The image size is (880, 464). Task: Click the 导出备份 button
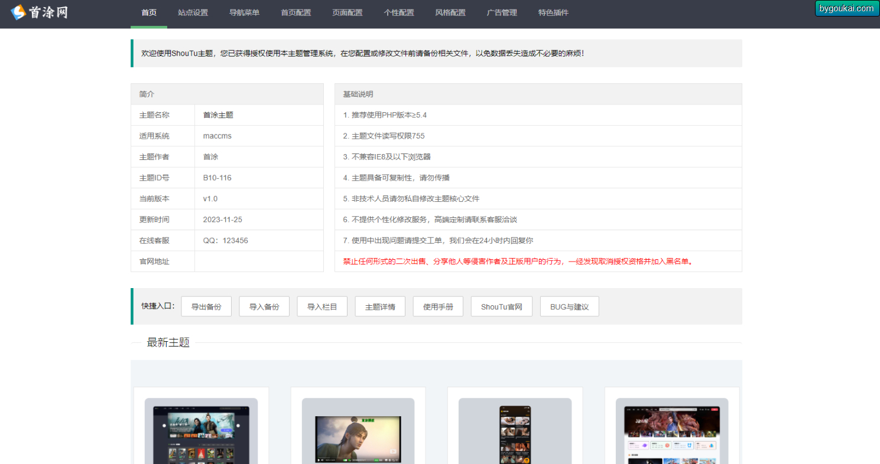tap(206, 307)
